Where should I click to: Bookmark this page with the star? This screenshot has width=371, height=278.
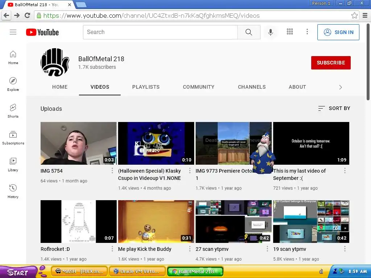click(x=354, y=16)
